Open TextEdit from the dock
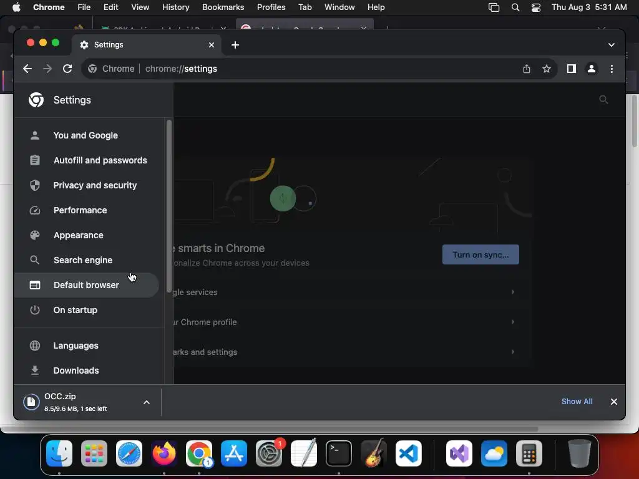 (x=304, y=453)
